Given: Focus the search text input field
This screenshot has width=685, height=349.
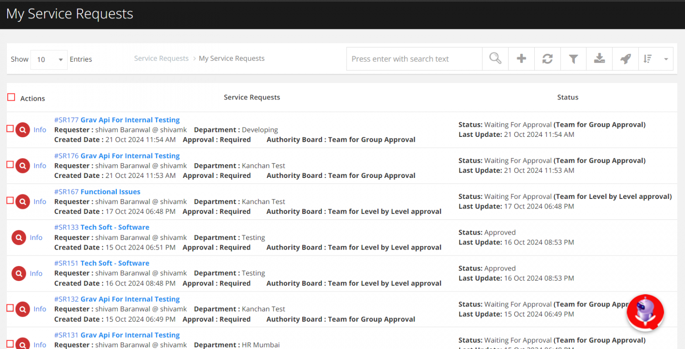Looking at the screenshot, I should 414,59.
